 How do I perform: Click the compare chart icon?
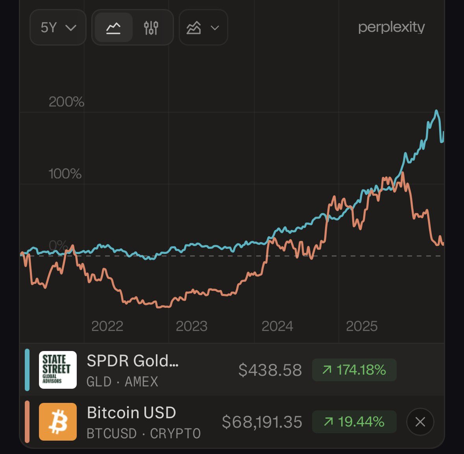coord(194,28)
